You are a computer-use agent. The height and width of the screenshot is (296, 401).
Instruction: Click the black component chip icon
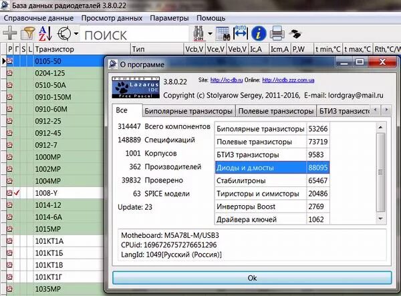coord(295,33)
